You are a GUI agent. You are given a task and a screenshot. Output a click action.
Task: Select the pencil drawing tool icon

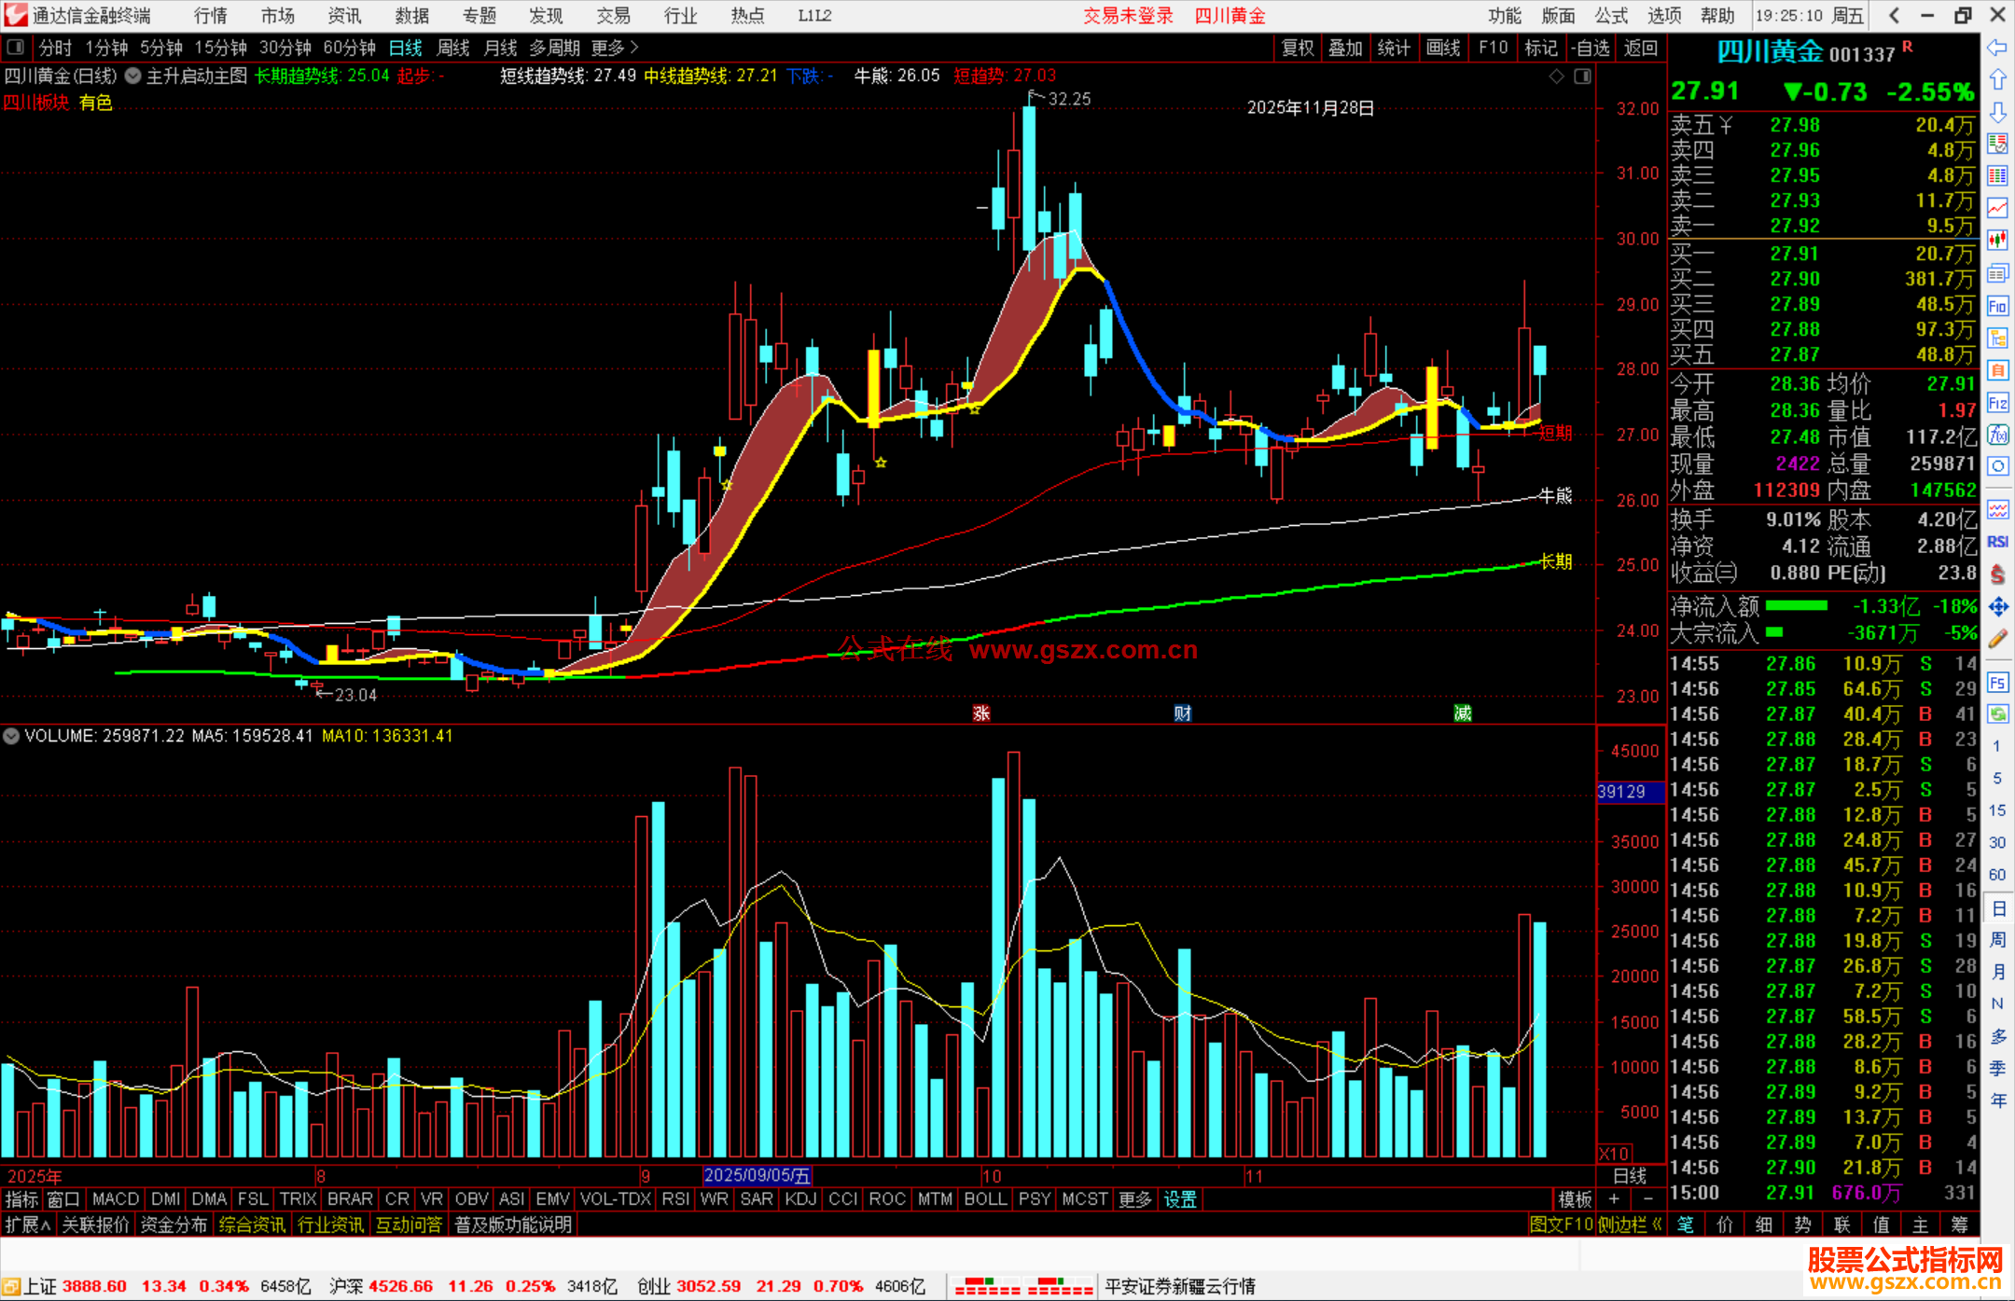point(1997,640)
